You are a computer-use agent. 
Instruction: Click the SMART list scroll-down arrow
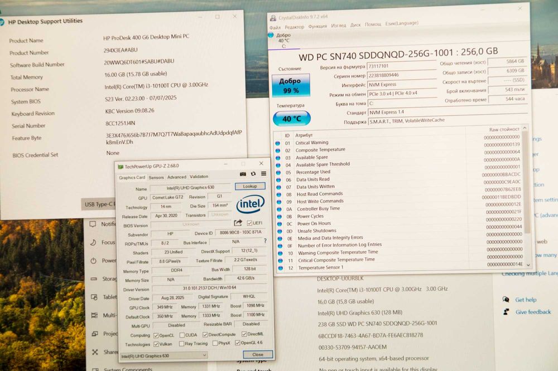[x=528, y=265]
